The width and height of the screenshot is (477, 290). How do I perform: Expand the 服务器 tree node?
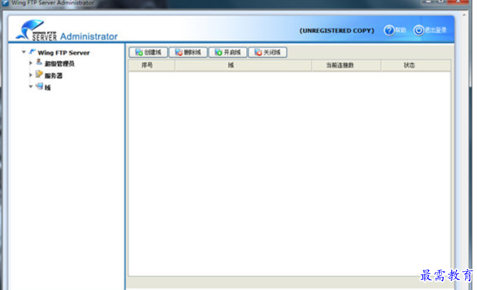pos(30,74)
